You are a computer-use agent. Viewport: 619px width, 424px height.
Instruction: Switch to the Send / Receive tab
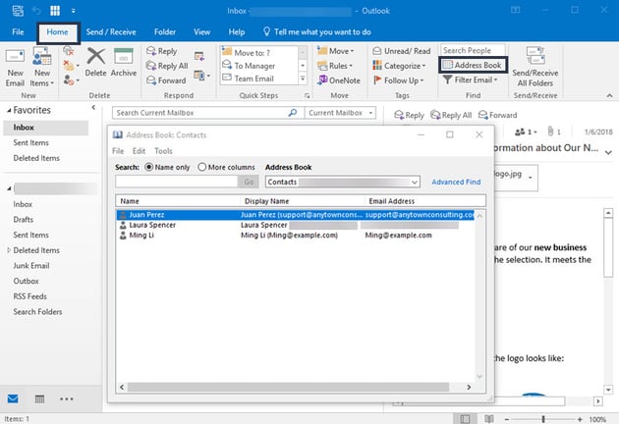111,32
